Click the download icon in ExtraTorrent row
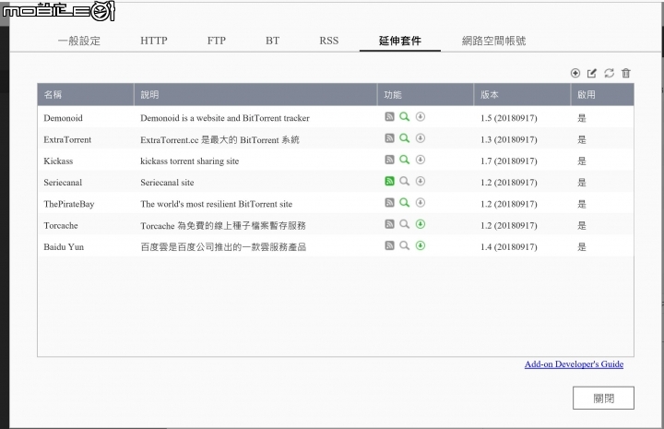Image resolution: width=664 pixels, height=429 pixels. 421,138
